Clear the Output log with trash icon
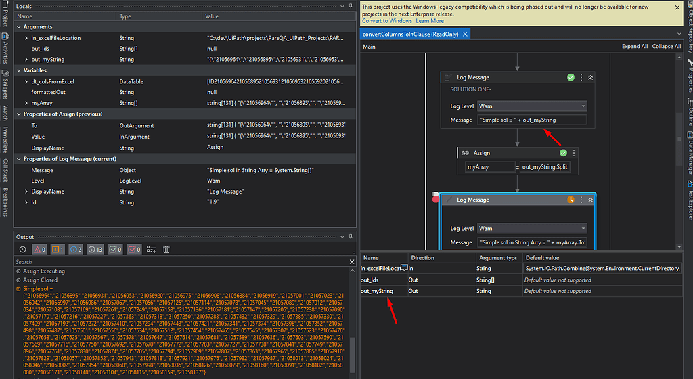The width and height of the screenshot is (693, 379). click(x=166, y=250)
